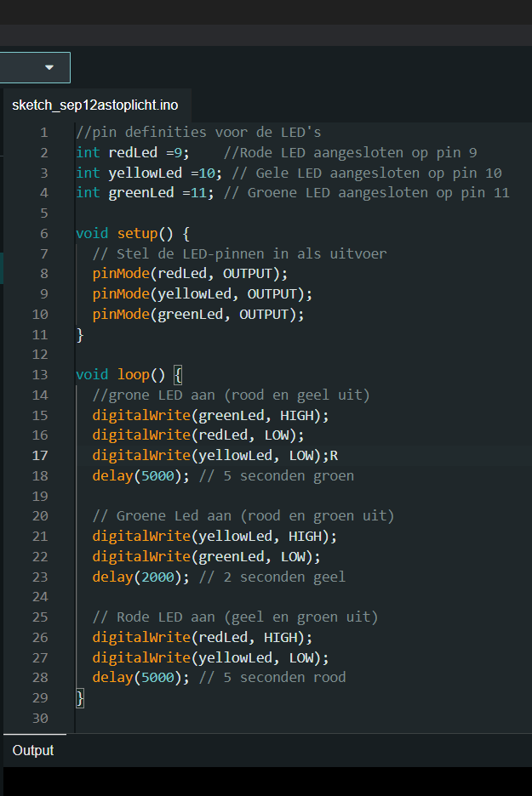Click line number 6 in the gutter

pyautogui.click(x=43, y=233)
